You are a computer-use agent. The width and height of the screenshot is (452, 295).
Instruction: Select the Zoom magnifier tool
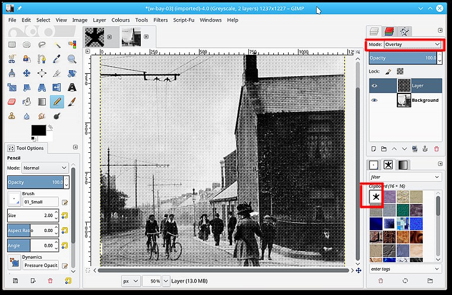[72, 58]
